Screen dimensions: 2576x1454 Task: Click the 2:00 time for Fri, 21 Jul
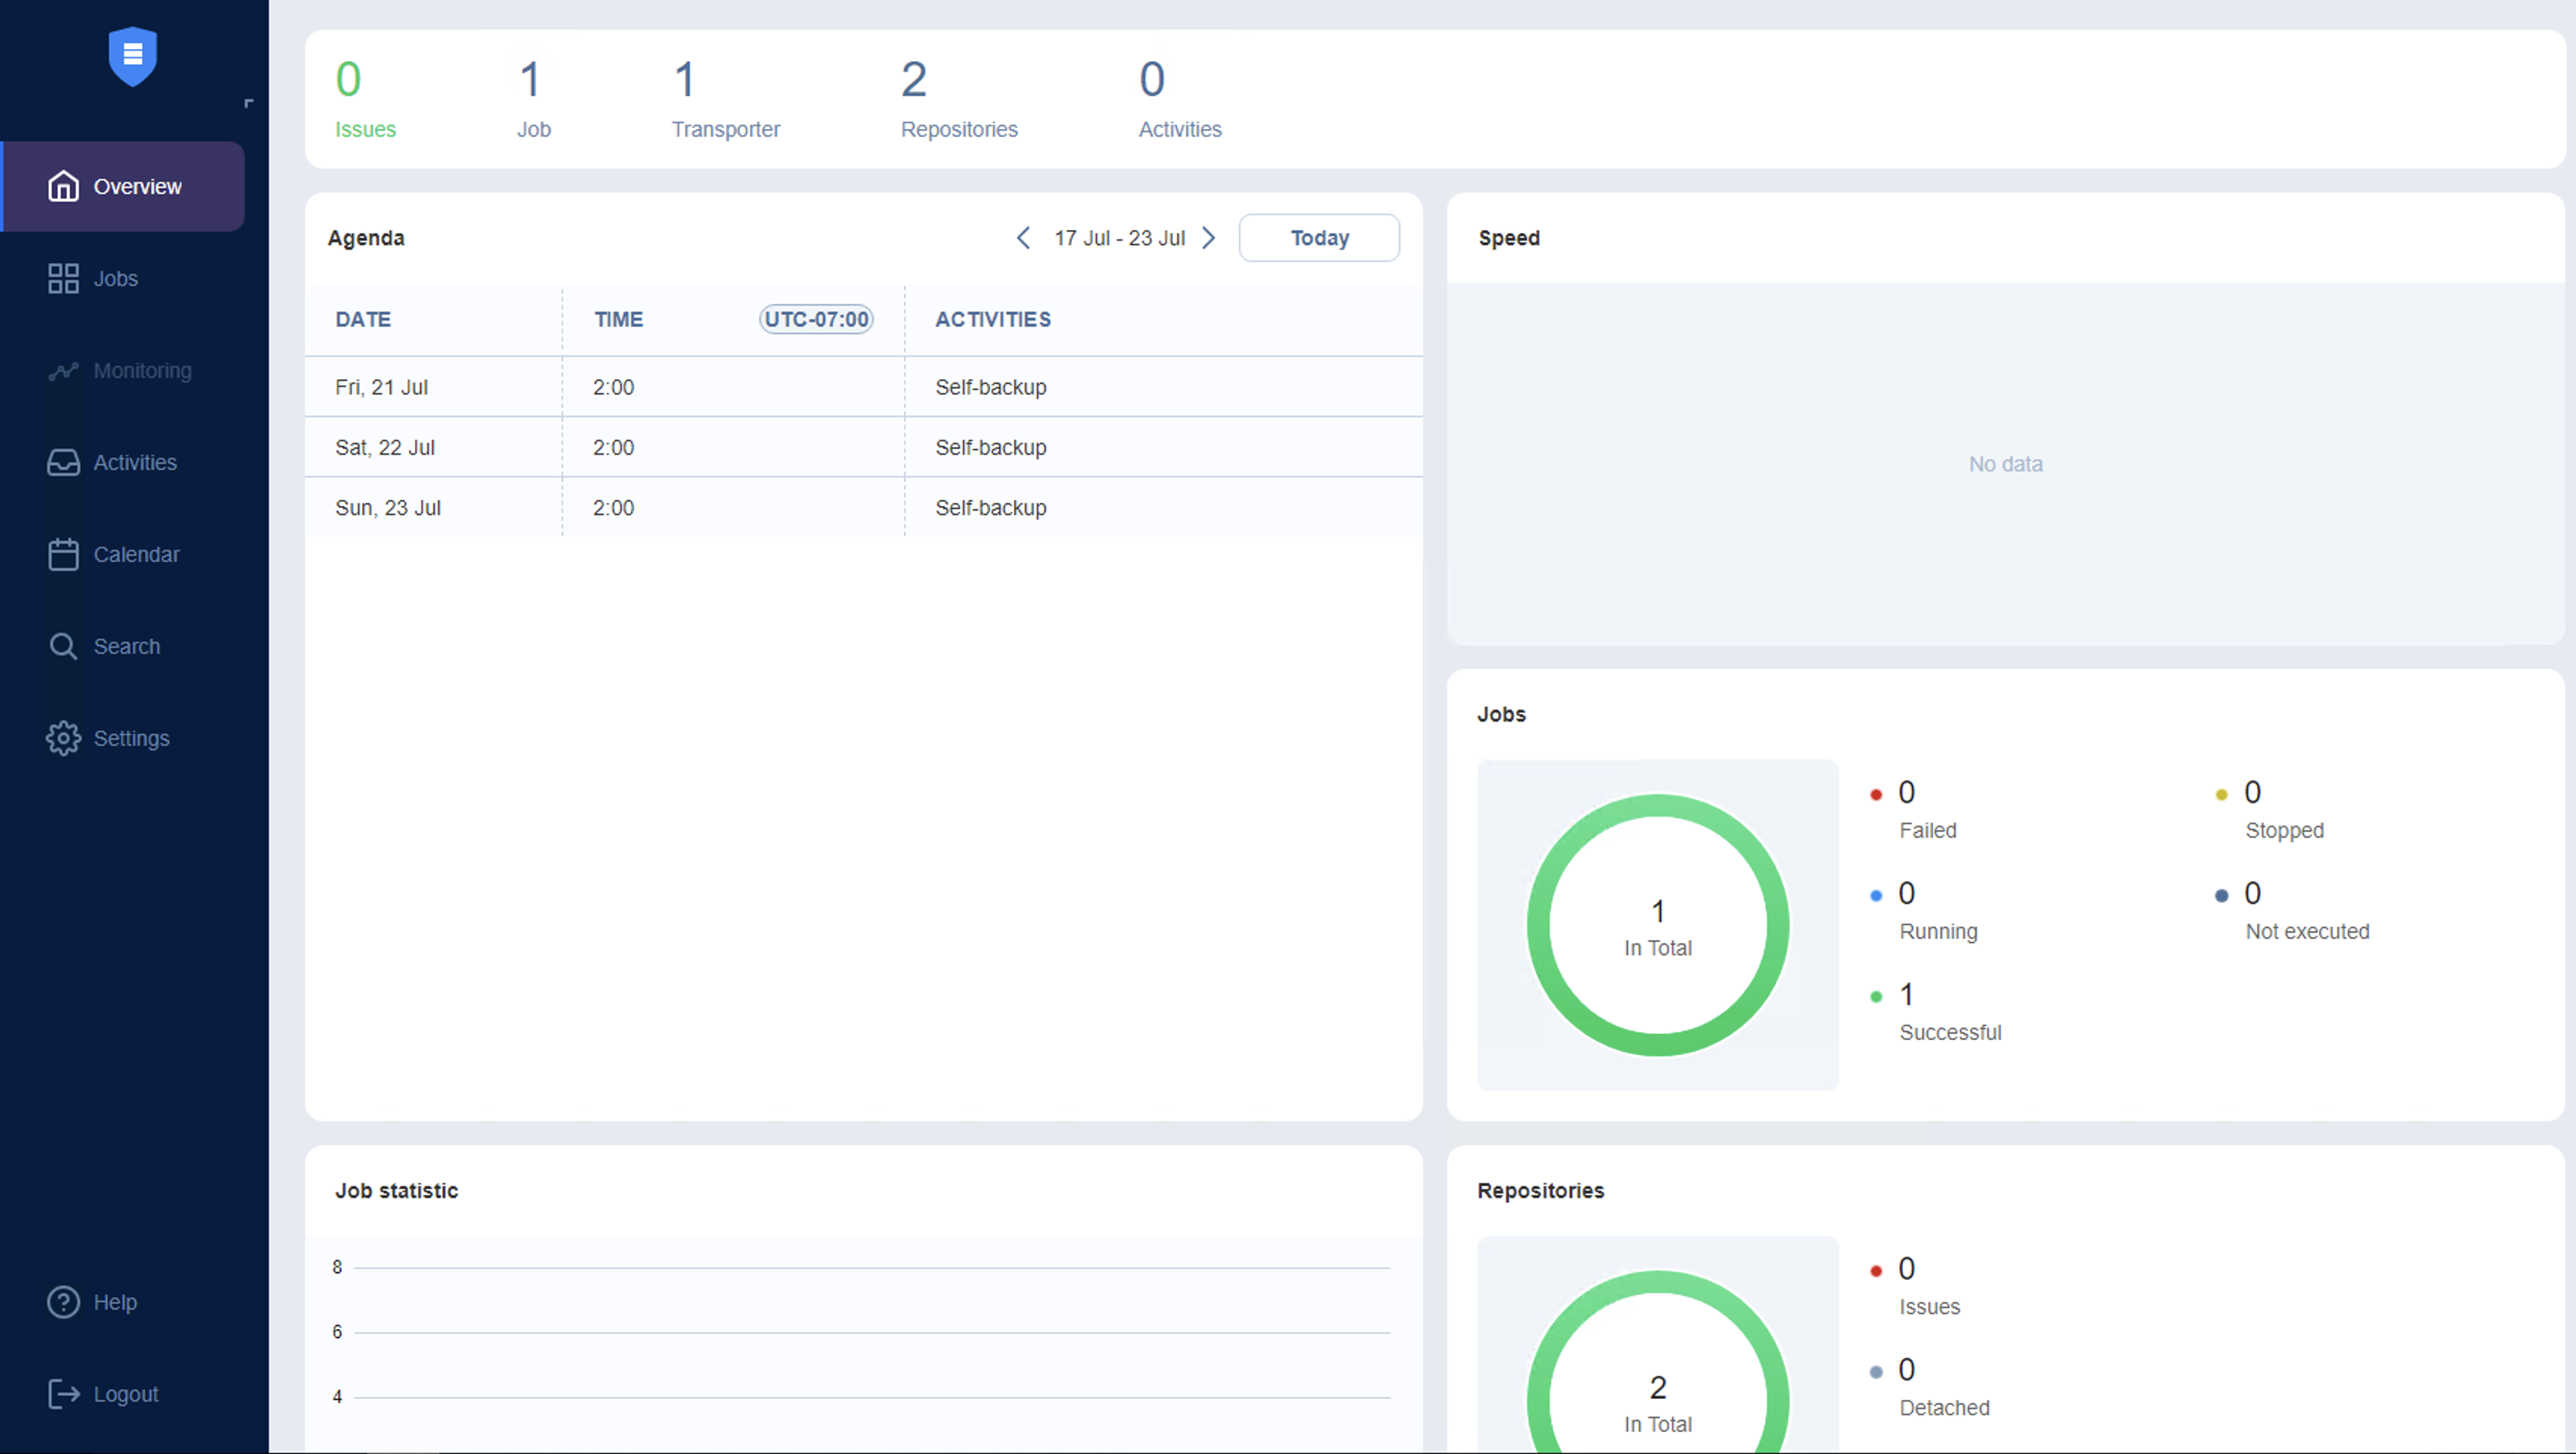(613, 387)
